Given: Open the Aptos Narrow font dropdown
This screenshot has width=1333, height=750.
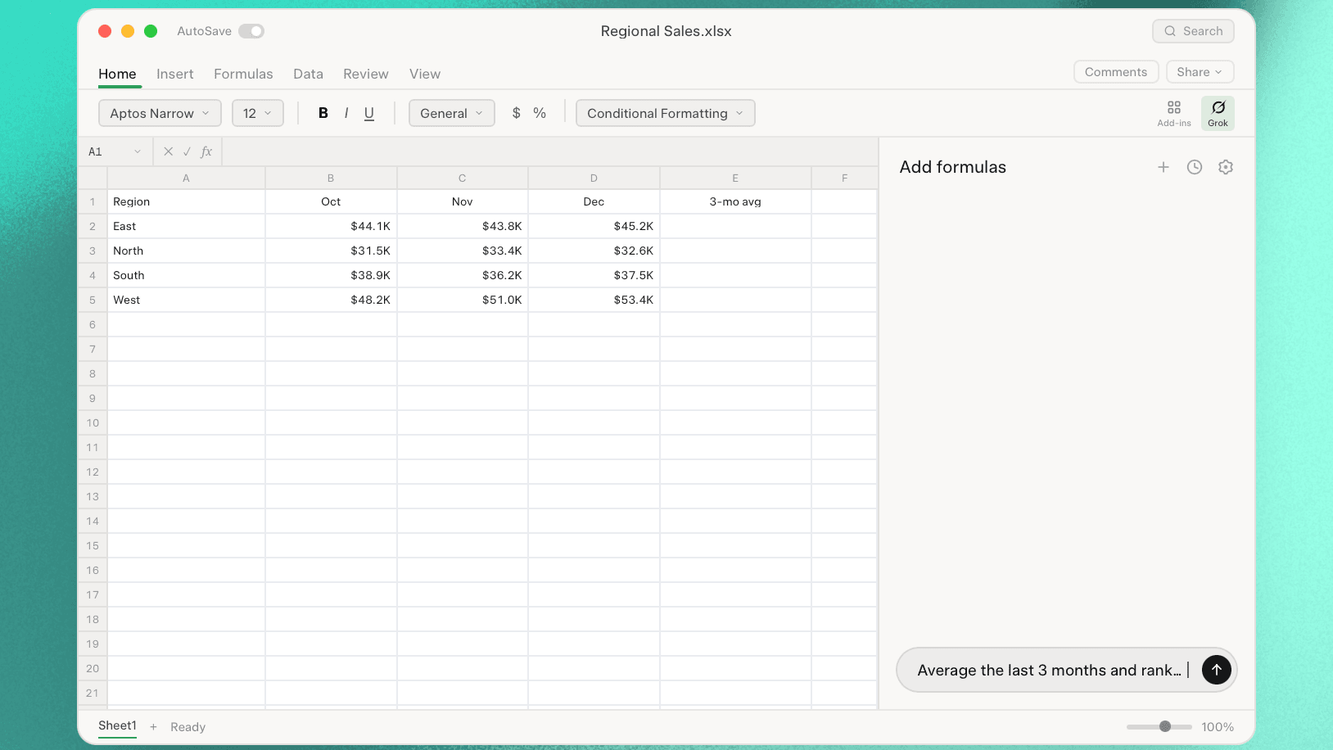Looking at the screenshot, I should click(x=160, y=113).
